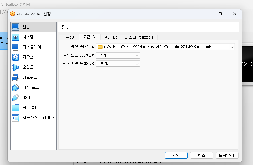This screenshot has height=165, width=253.
Task: Open the 공유 폴더 folder icon
Action: pos(15,108)
